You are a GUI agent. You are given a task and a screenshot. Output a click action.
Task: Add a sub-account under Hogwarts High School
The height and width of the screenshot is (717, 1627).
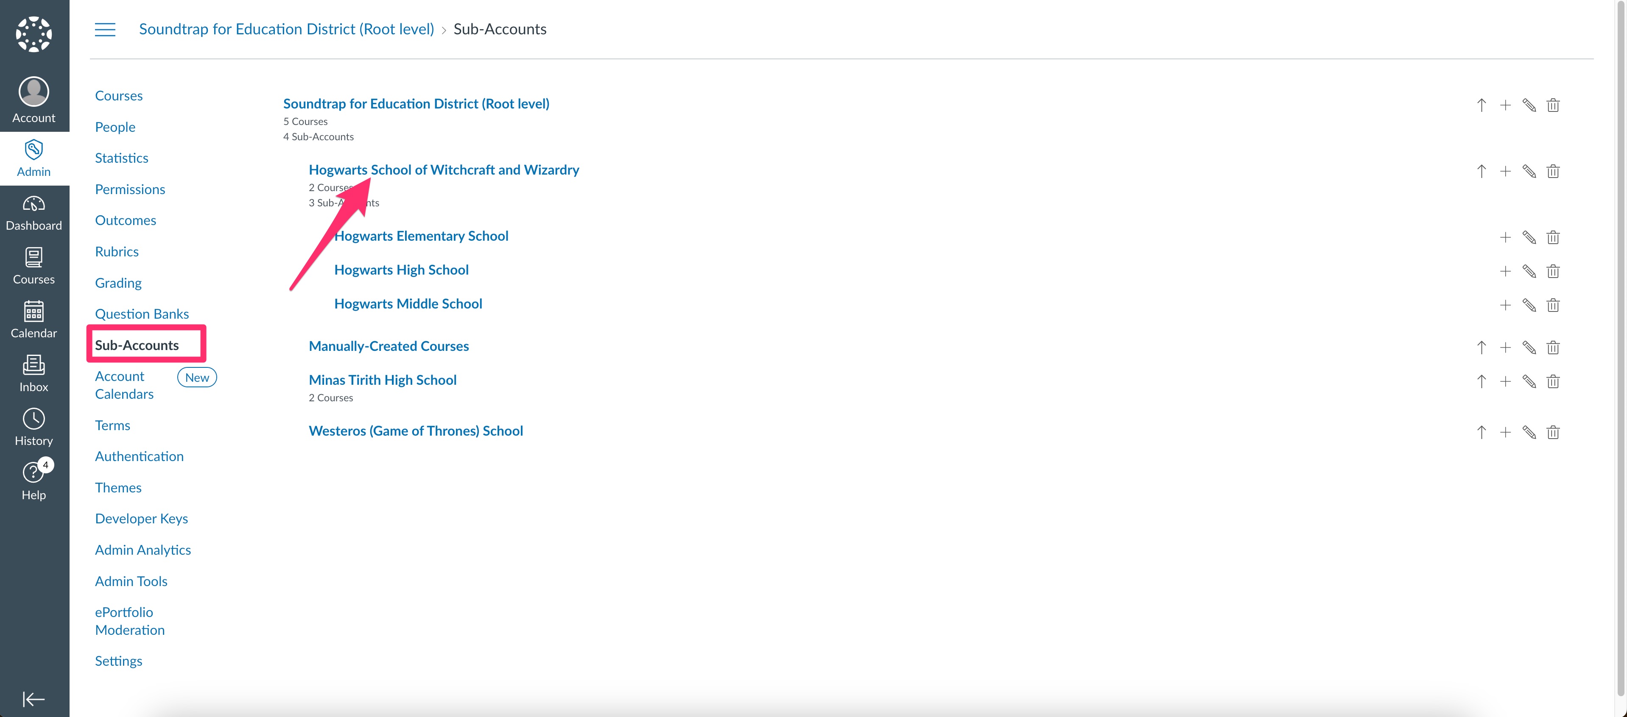[x=1505, y=271]
